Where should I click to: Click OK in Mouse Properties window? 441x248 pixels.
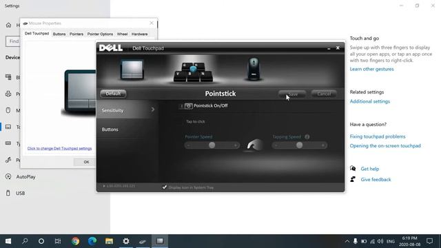coord(86,162)
